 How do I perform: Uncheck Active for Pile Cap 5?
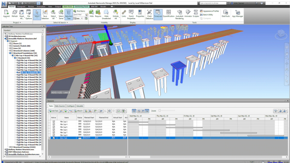54,127
